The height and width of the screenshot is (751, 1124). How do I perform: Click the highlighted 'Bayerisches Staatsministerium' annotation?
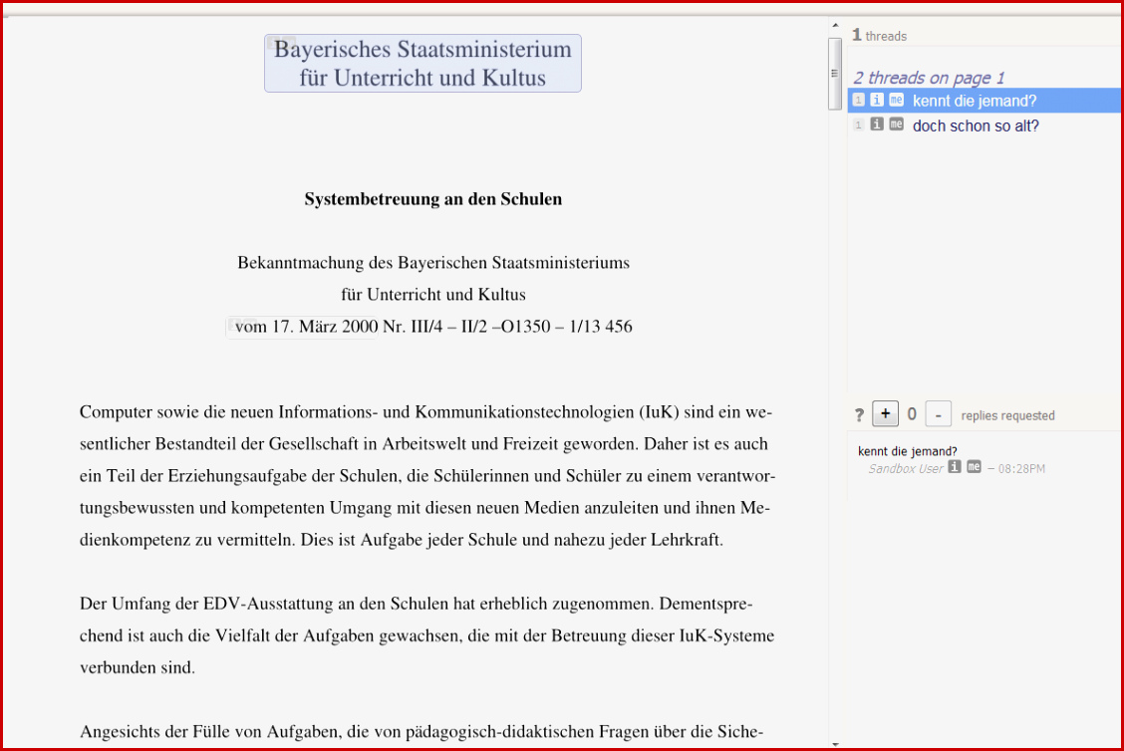click(x=422, y=63)
